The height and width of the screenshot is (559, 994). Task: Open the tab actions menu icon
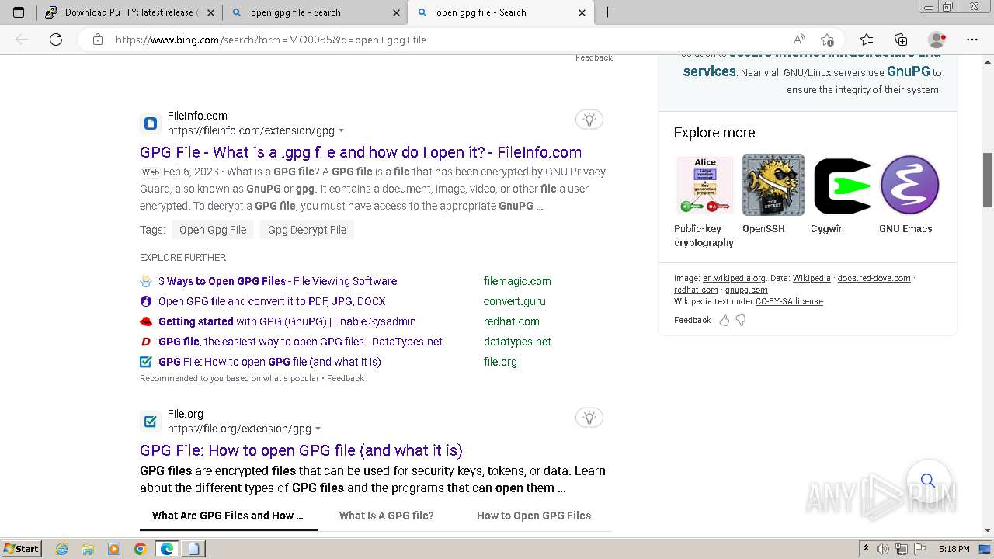(19, 12)
